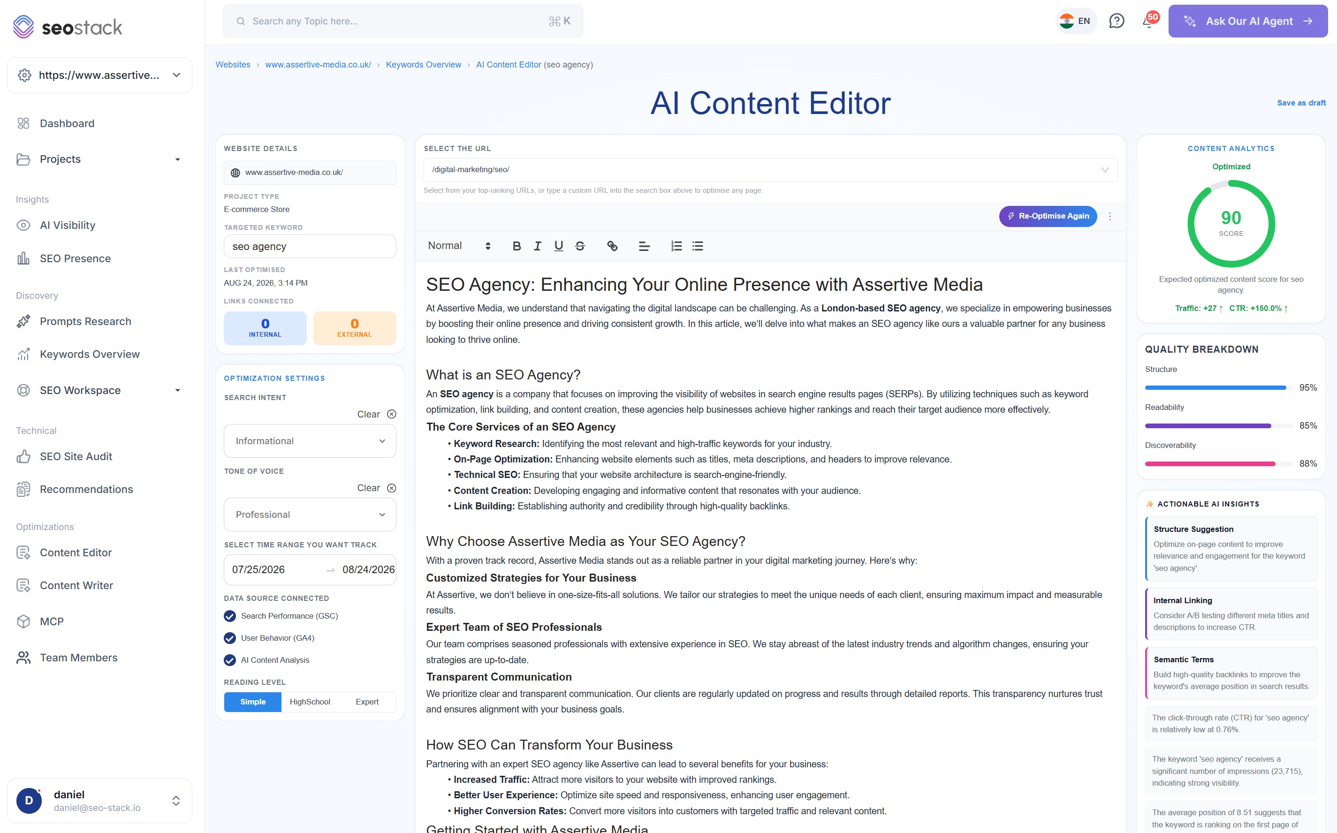The width and height of the screenshot is (1337, 833).
Task: Click the SEO Site Audit thumbs-up icon
Action: [23, 456]
